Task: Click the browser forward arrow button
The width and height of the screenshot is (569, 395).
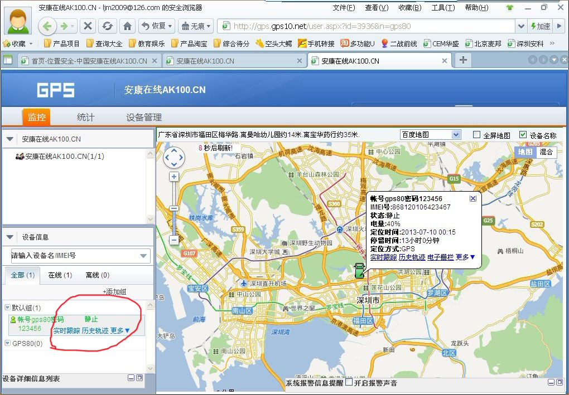Action: pos(65,26)
